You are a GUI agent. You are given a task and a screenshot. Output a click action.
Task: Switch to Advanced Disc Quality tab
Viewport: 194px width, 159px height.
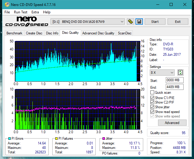pos(98,33)
